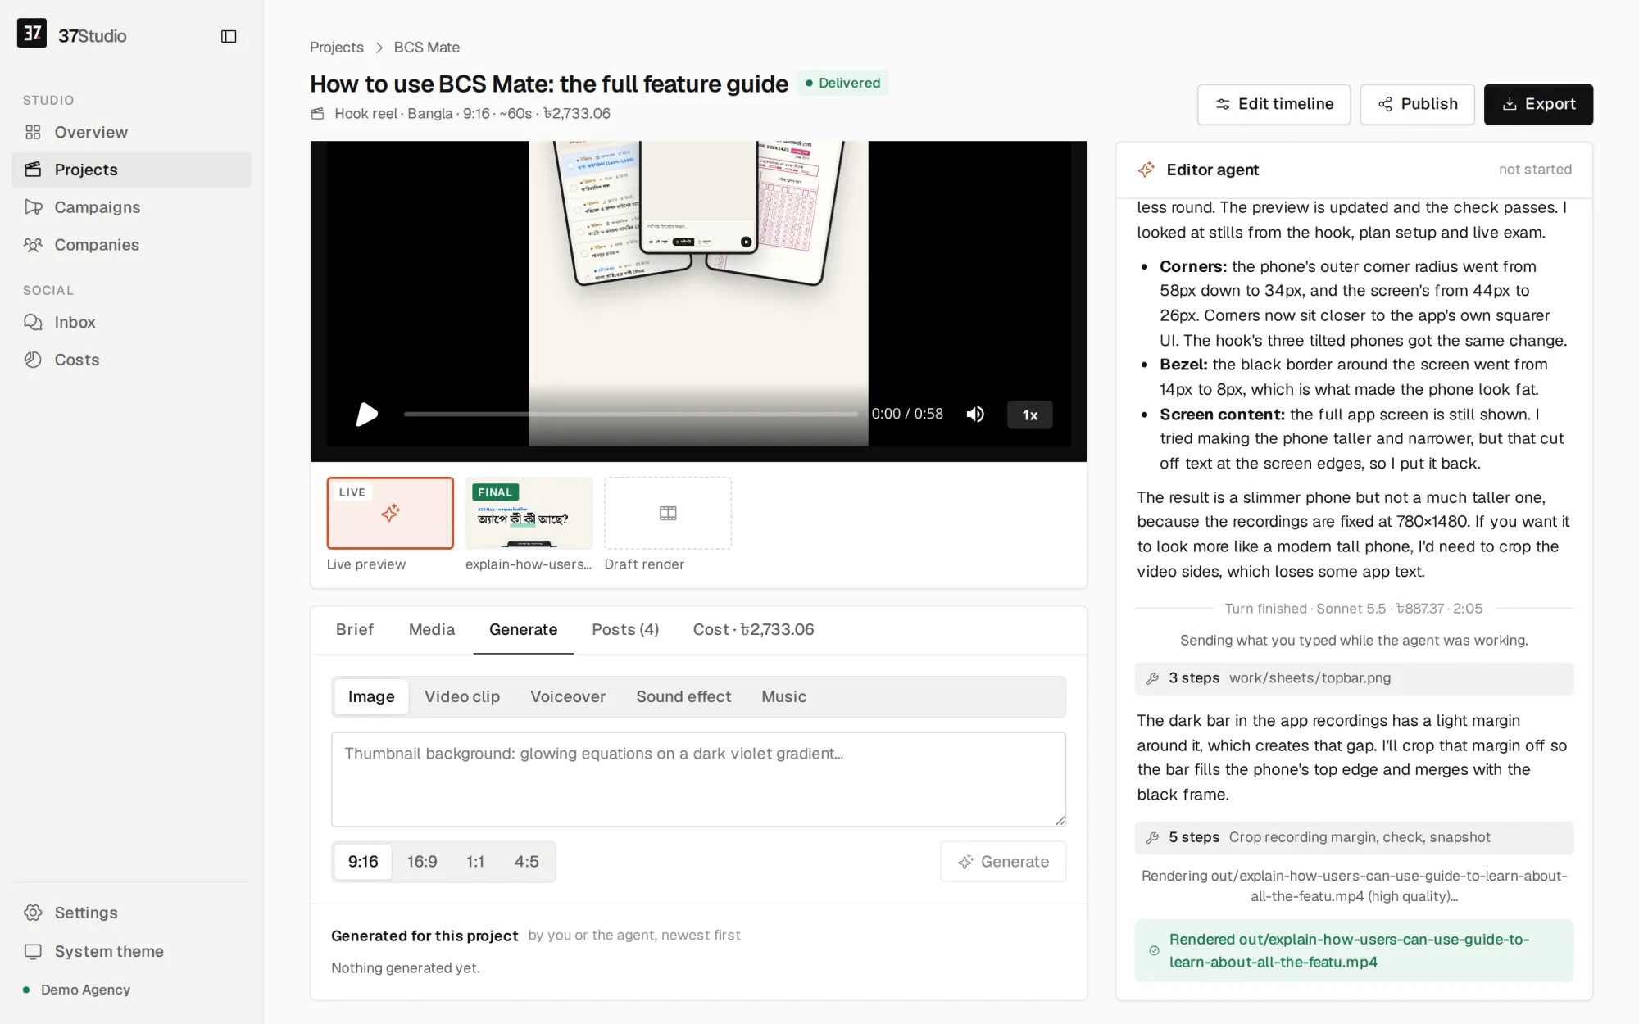The width and height of the screenshot is (1639, 1024).
Task: Select the 1:1 aspect ratio
Action: (475, 862)
